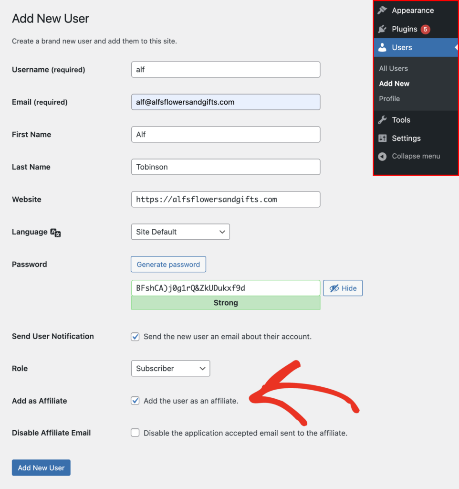The image size is (459, 489).
Task: Click the 'Username (required)' label
Action: [49, 70]
